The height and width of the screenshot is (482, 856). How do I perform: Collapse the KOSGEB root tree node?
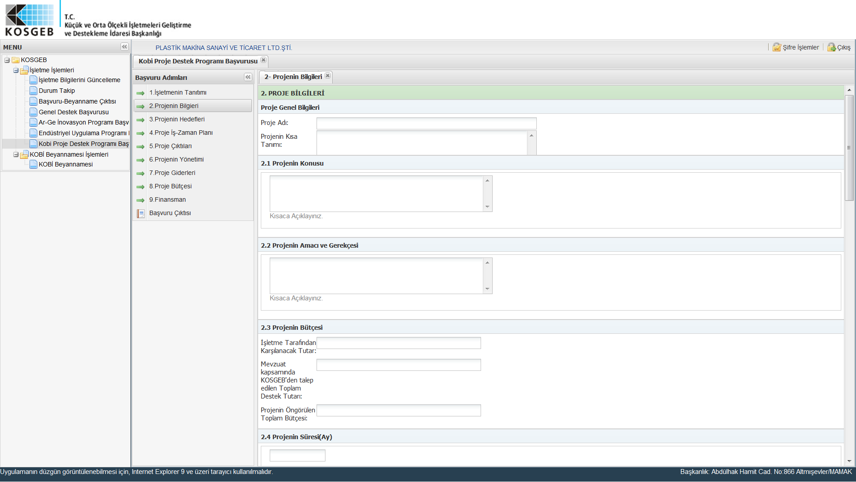(x=7, y=60)
